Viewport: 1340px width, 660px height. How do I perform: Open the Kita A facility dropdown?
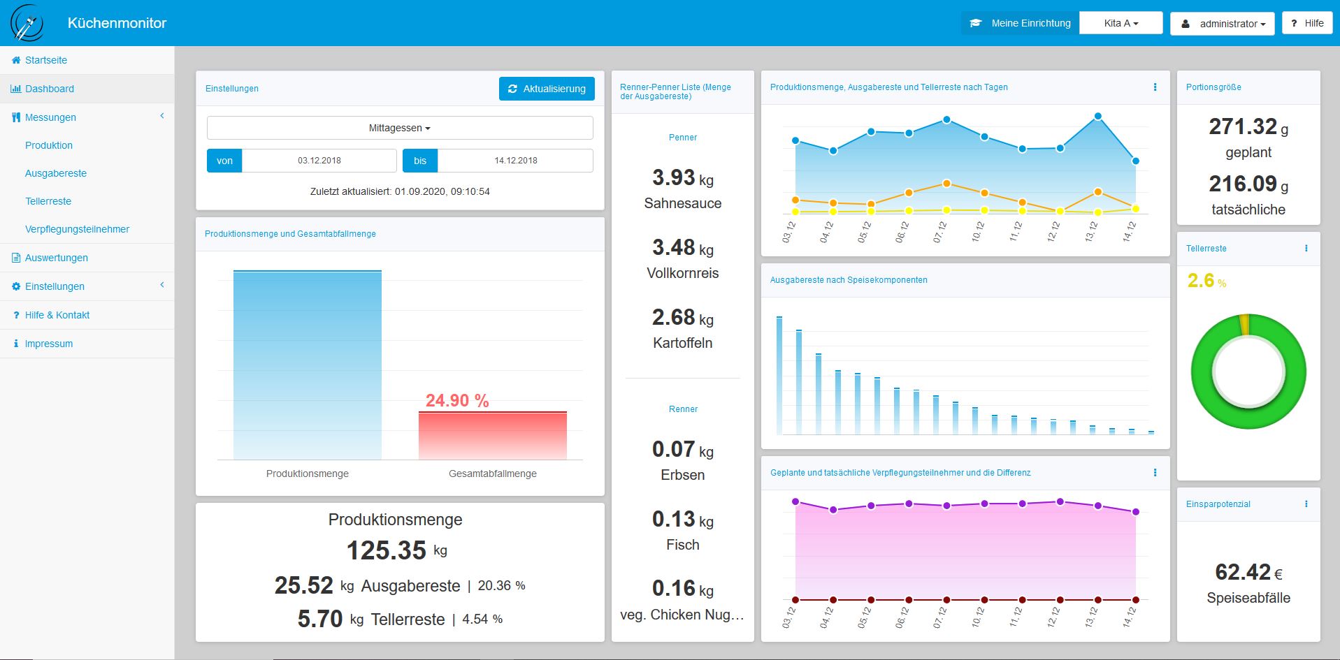point(1121,23)
